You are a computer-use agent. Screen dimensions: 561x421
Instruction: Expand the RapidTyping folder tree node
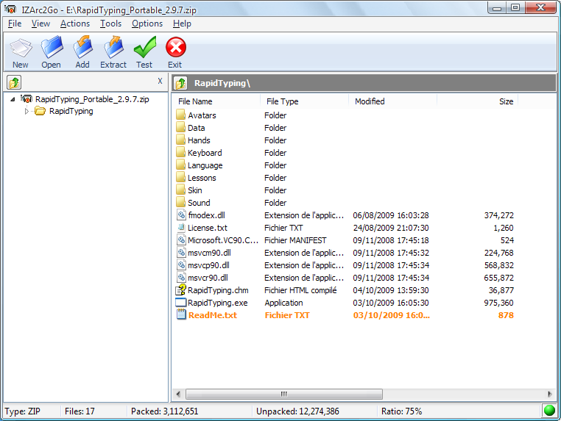[x=26, y=112]
